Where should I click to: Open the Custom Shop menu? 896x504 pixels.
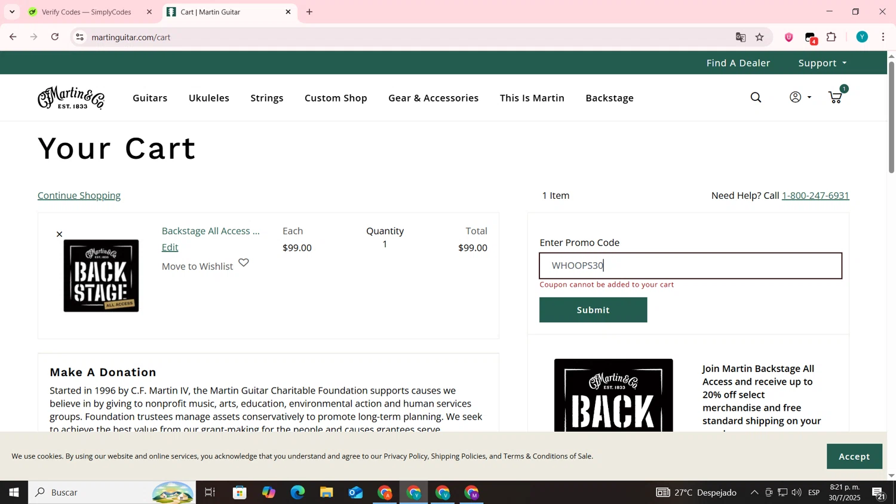pos(336,98)
